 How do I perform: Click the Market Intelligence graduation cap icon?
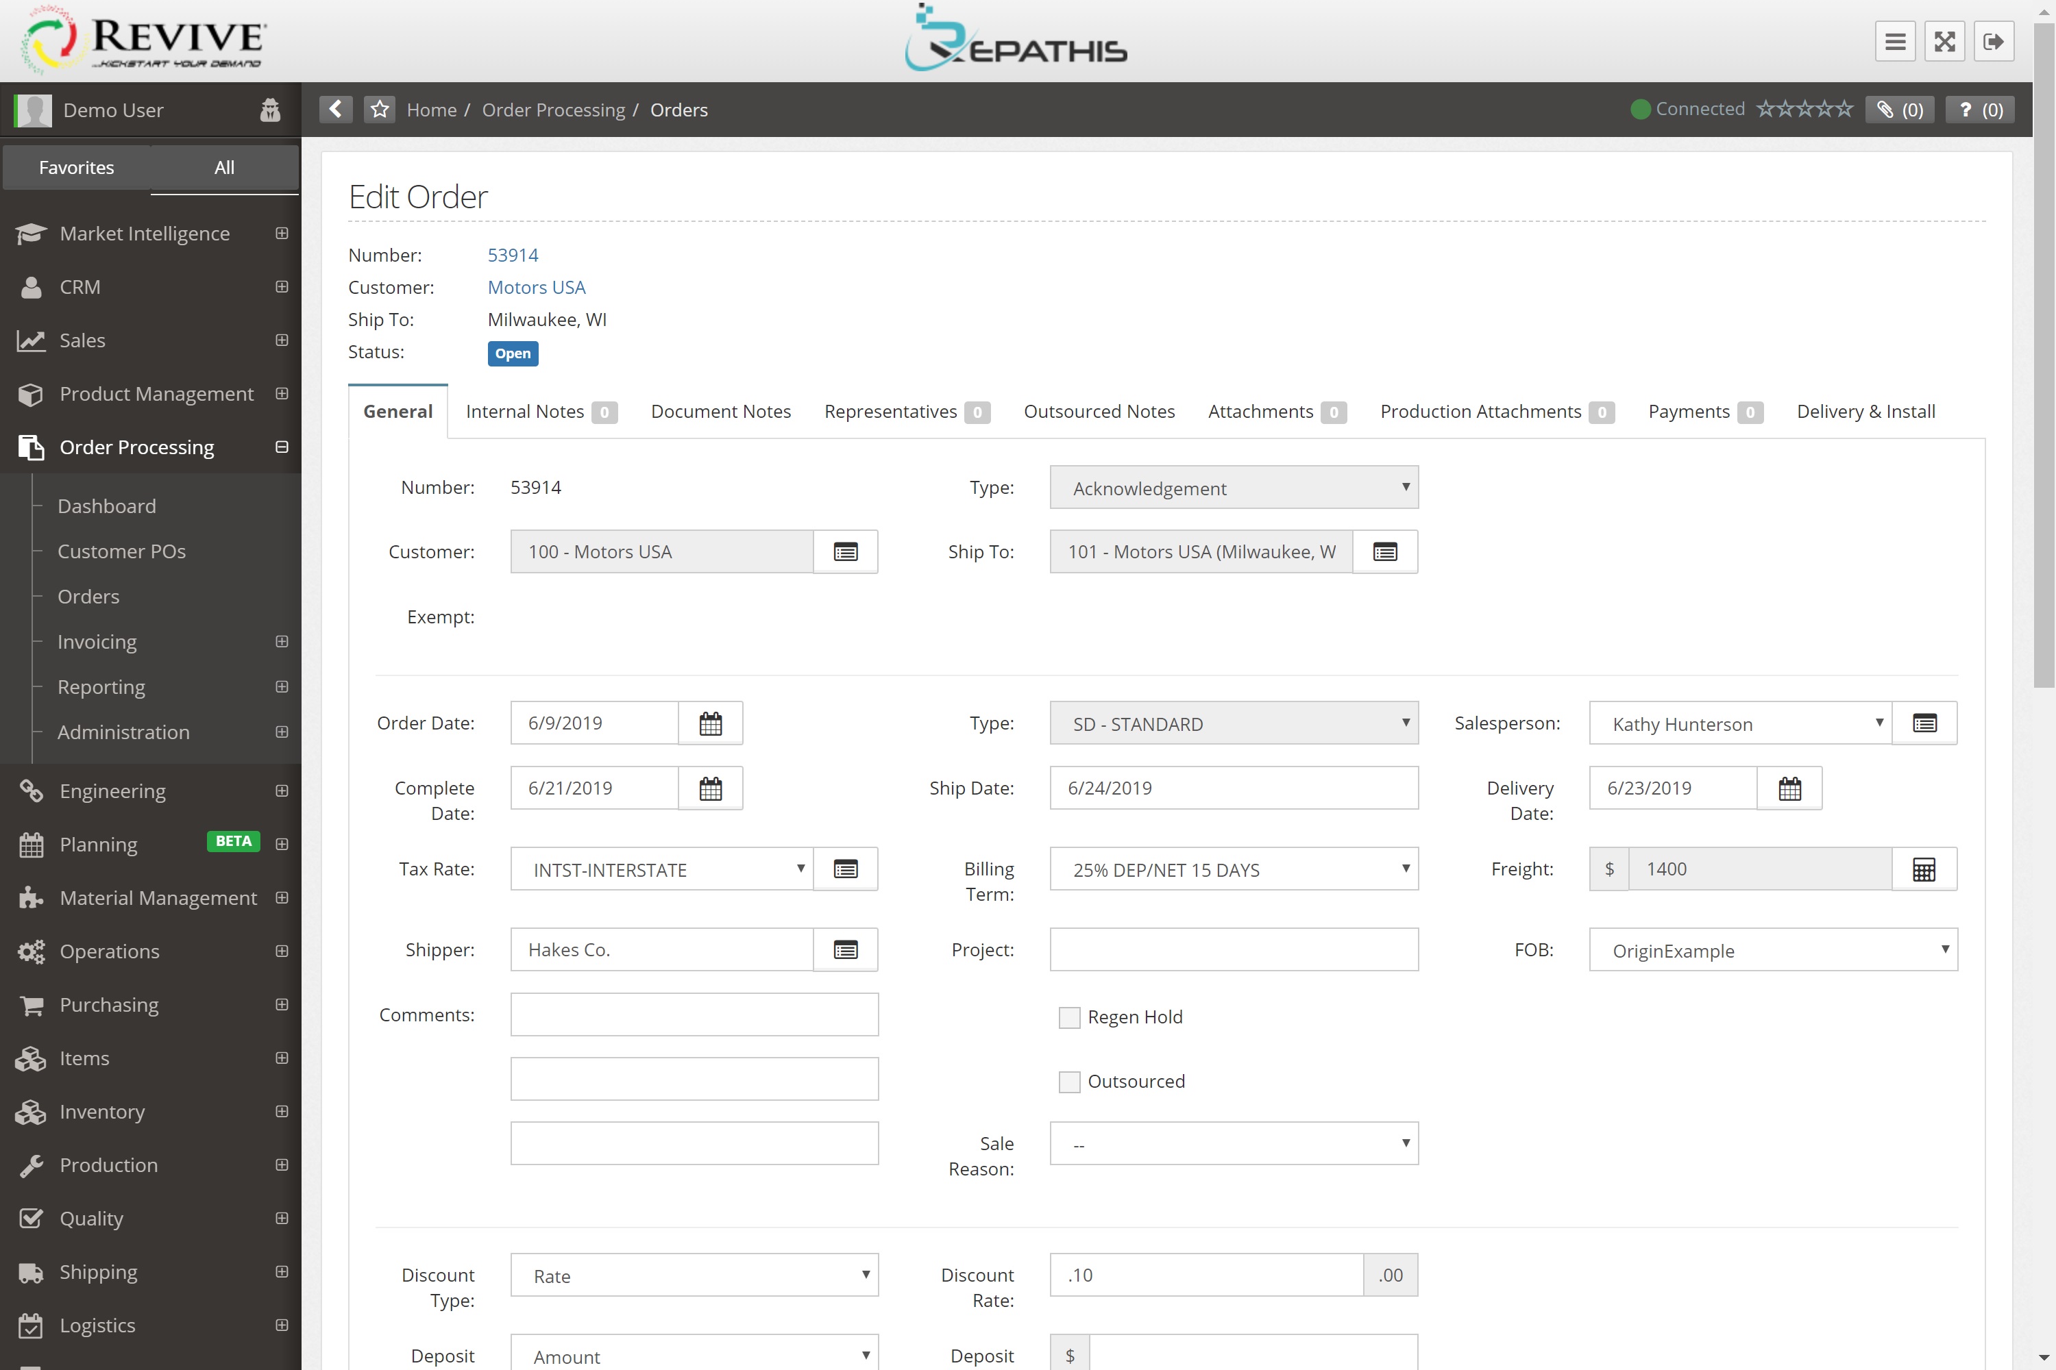[x=31, y=234]
